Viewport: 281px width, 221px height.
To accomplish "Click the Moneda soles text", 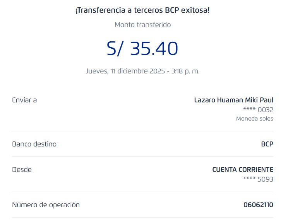I will click(254, 119).
